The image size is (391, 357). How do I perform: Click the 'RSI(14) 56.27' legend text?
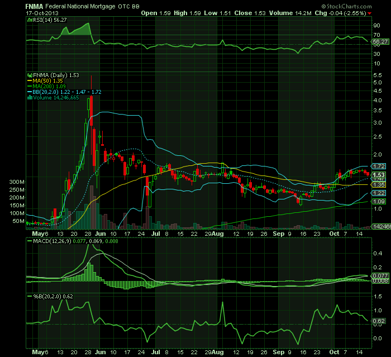[50, 20]
